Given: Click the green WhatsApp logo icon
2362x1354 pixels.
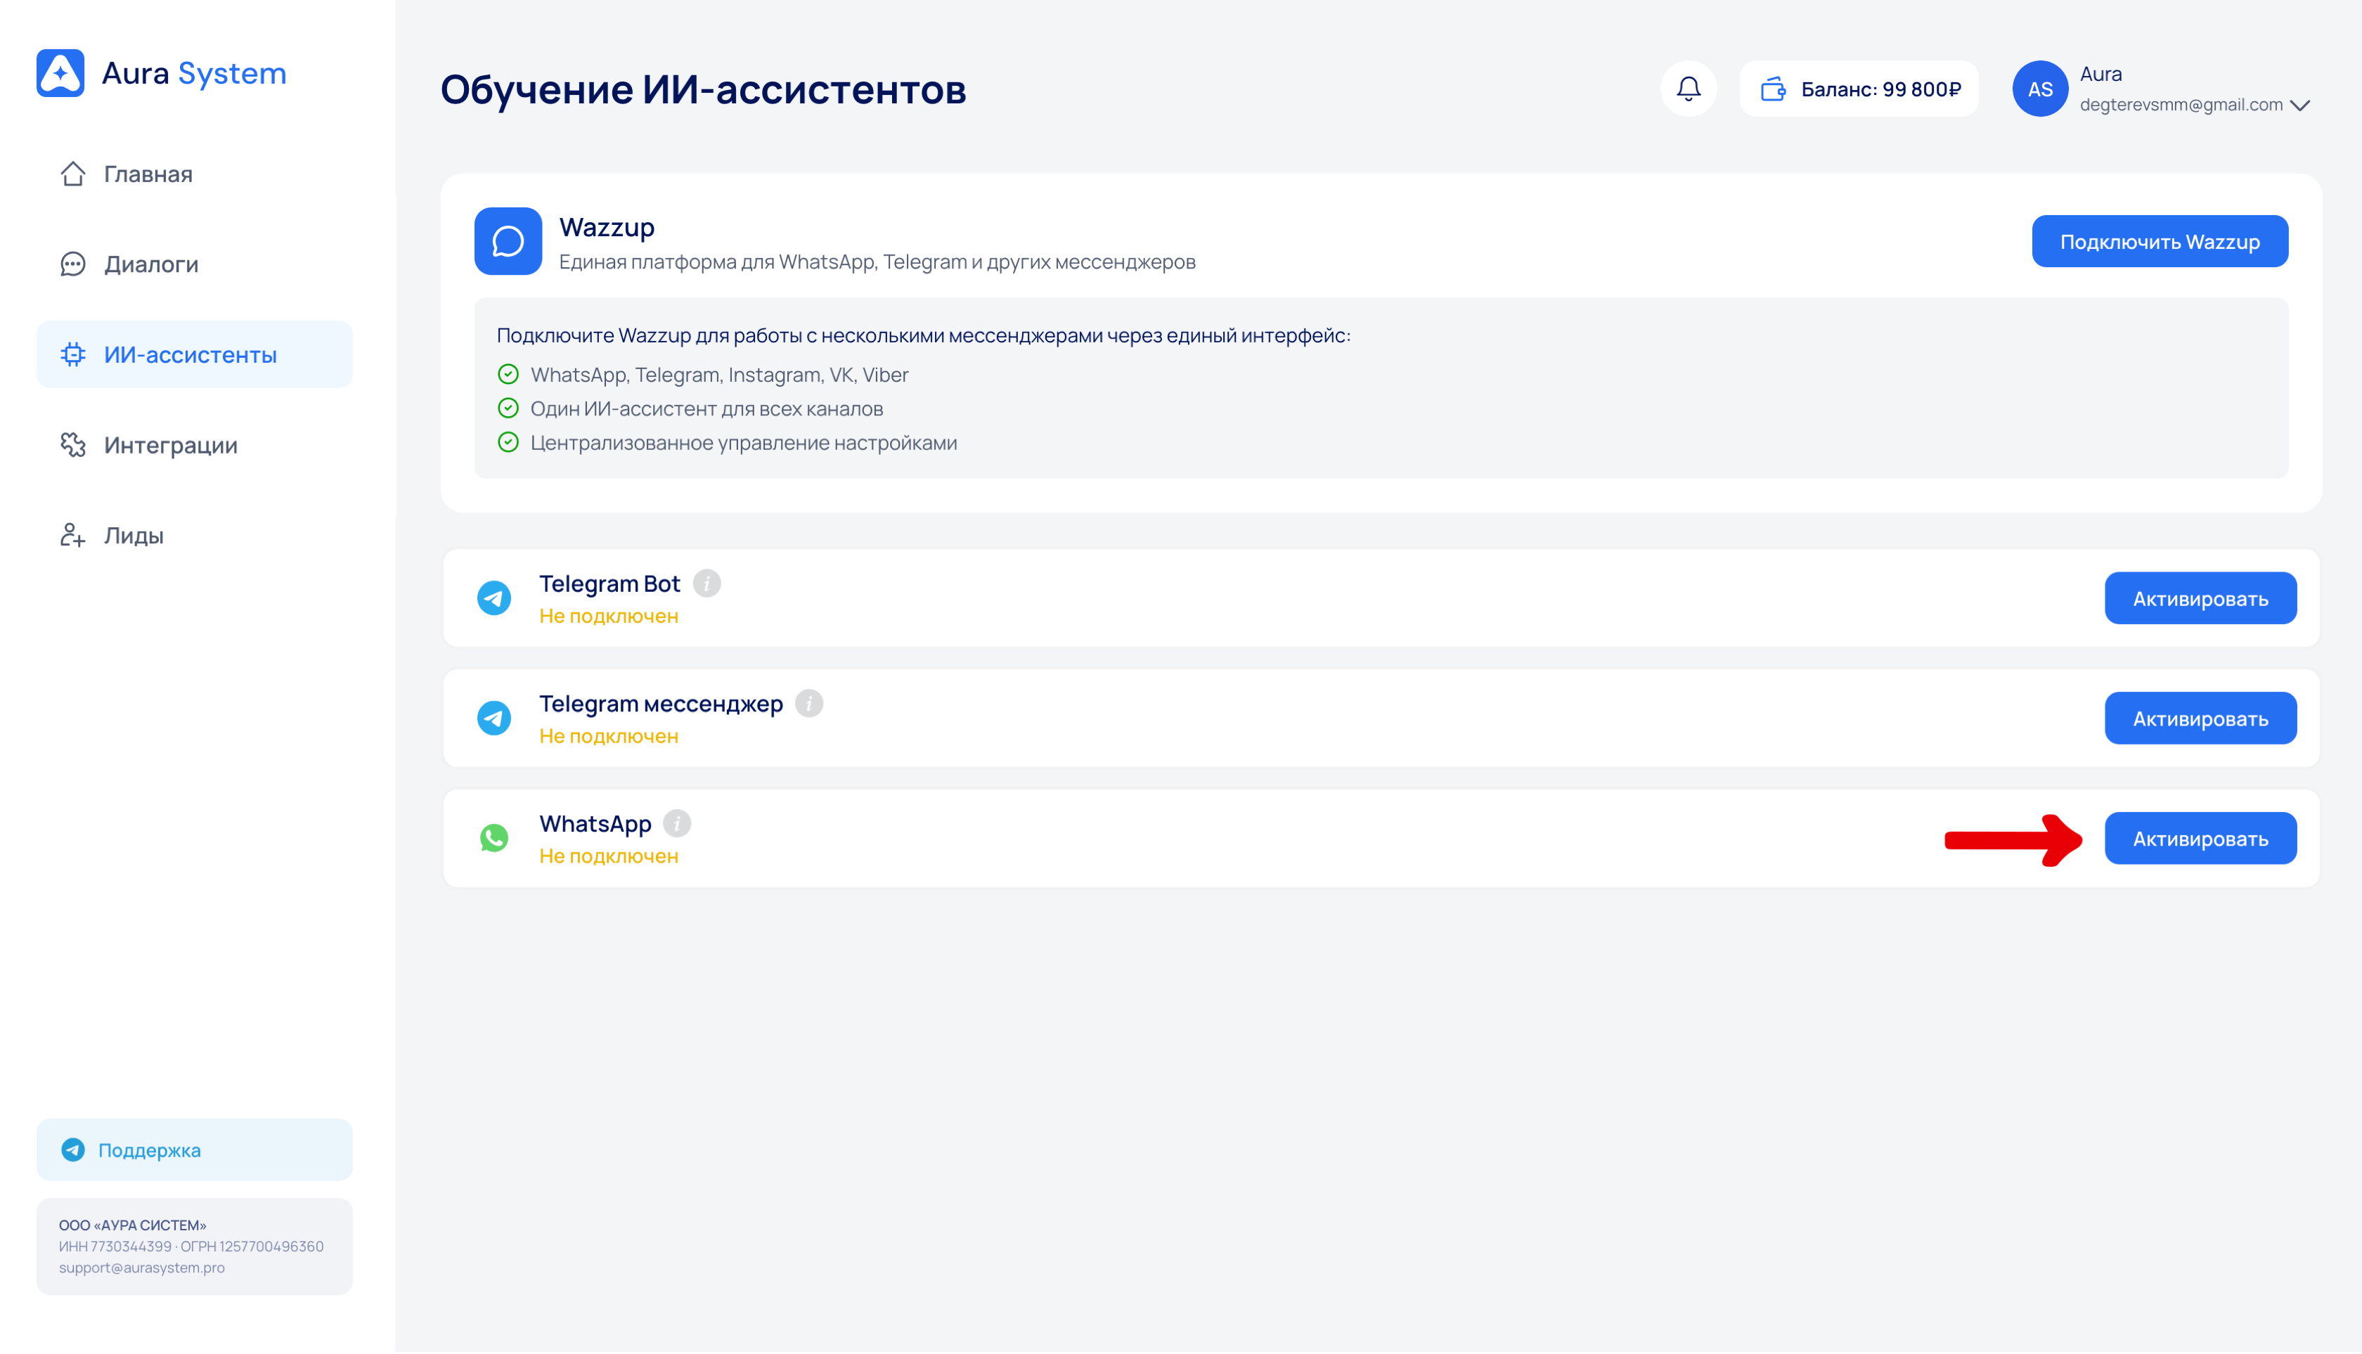Looking at the screenshot, I should pos(493,838).
